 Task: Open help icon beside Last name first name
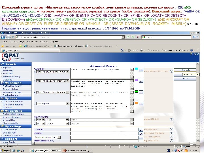click(x=171, y=133)
